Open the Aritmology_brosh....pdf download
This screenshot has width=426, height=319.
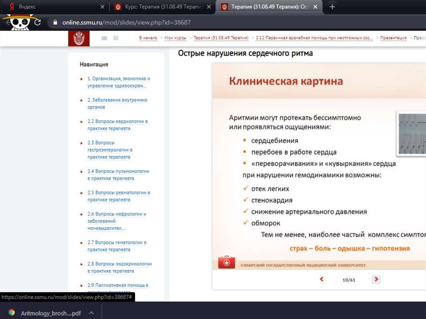pos(51,313)
